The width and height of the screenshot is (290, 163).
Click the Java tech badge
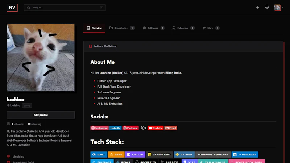click(x=116, y=155)
